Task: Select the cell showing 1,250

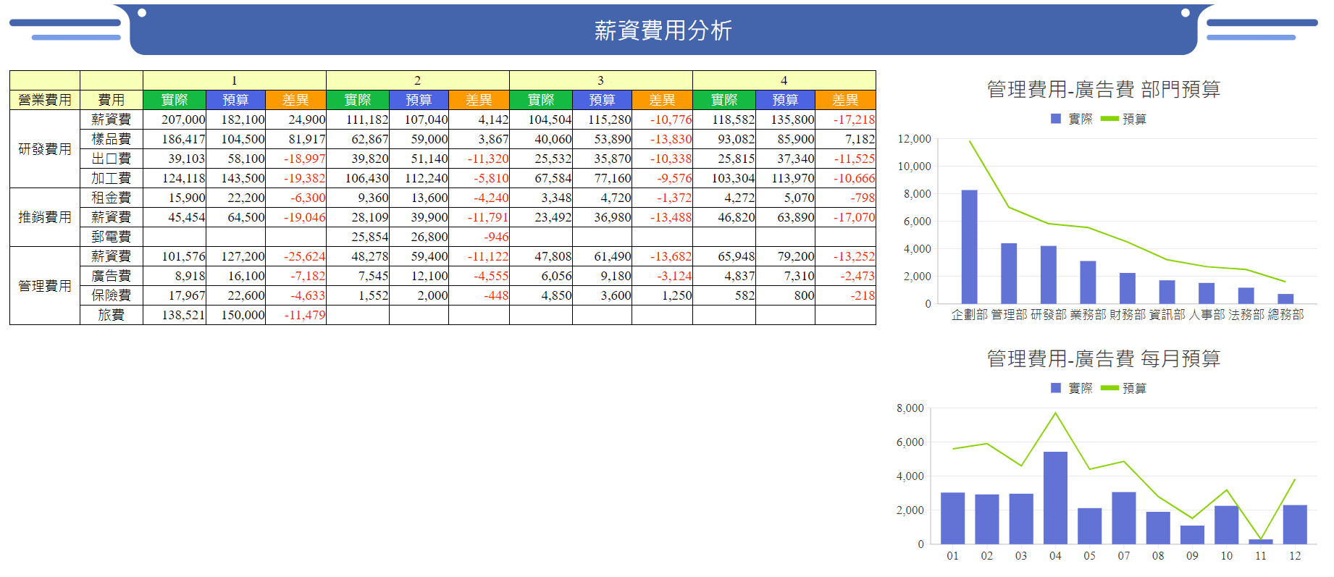Action: pyautogui.click(x=662, y=295)
